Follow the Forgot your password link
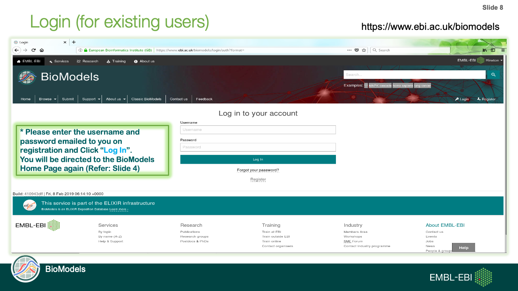Screen dimensions: 518x291 258,170
